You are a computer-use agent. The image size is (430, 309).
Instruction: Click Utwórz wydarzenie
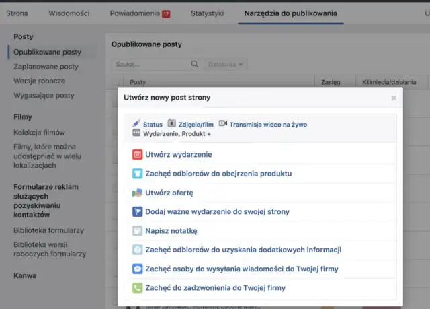click(179, 155)
